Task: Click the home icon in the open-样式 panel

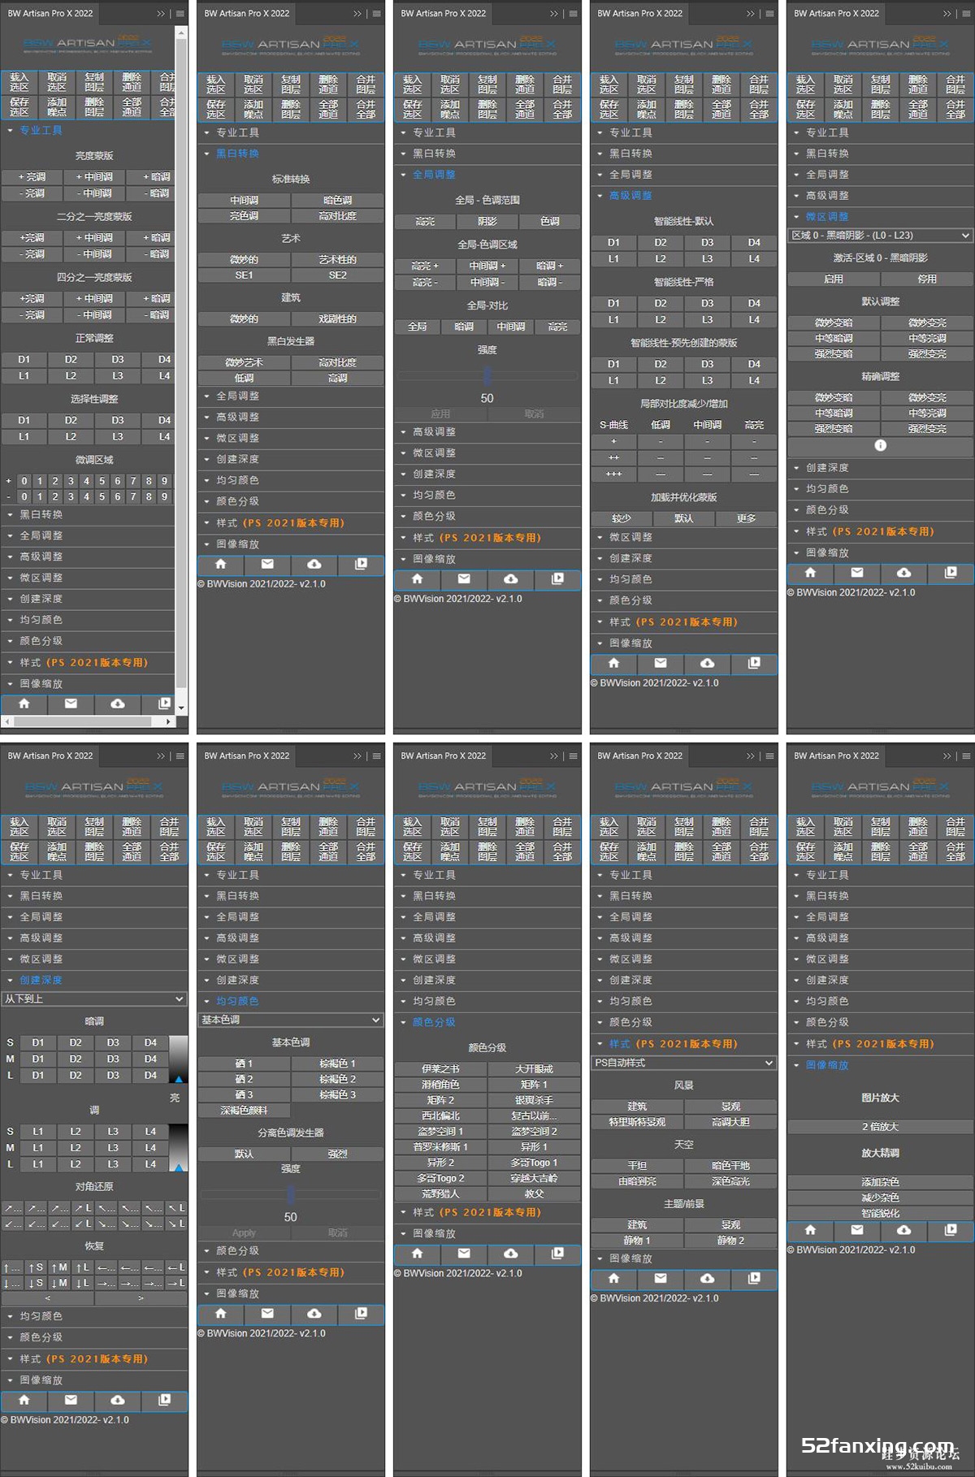Action: [613, 1278]
